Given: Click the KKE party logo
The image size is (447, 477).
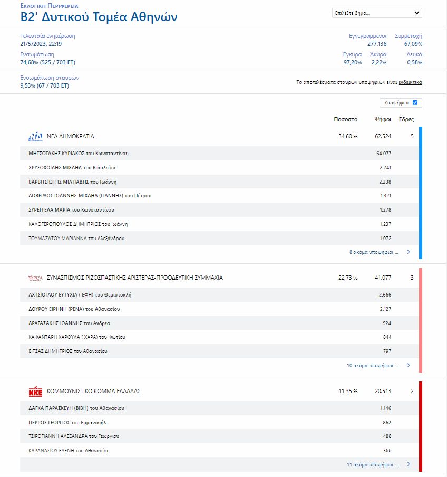Looking at the screenshot, I should tap(35, 392).
